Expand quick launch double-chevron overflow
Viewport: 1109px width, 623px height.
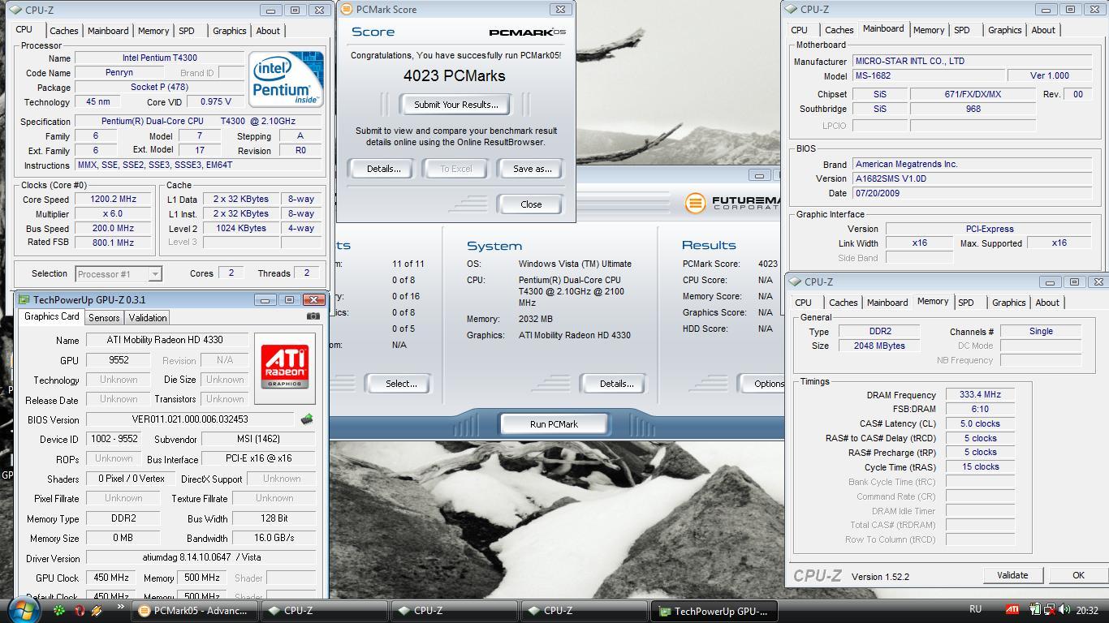coord(121,606)
